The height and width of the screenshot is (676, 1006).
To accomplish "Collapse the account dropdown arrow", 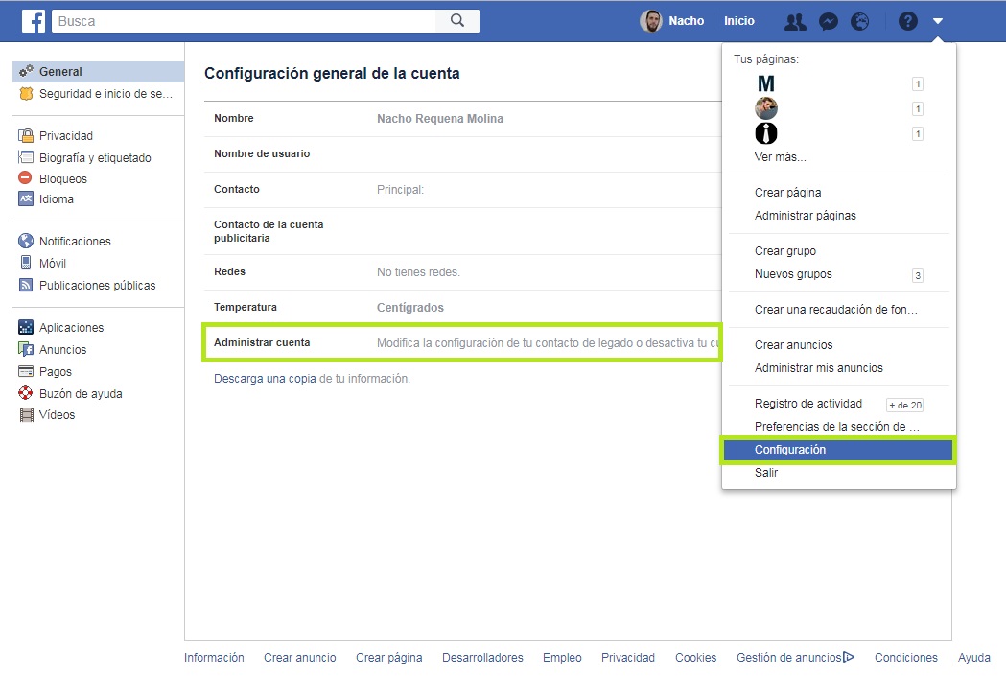I will point(938,21).
